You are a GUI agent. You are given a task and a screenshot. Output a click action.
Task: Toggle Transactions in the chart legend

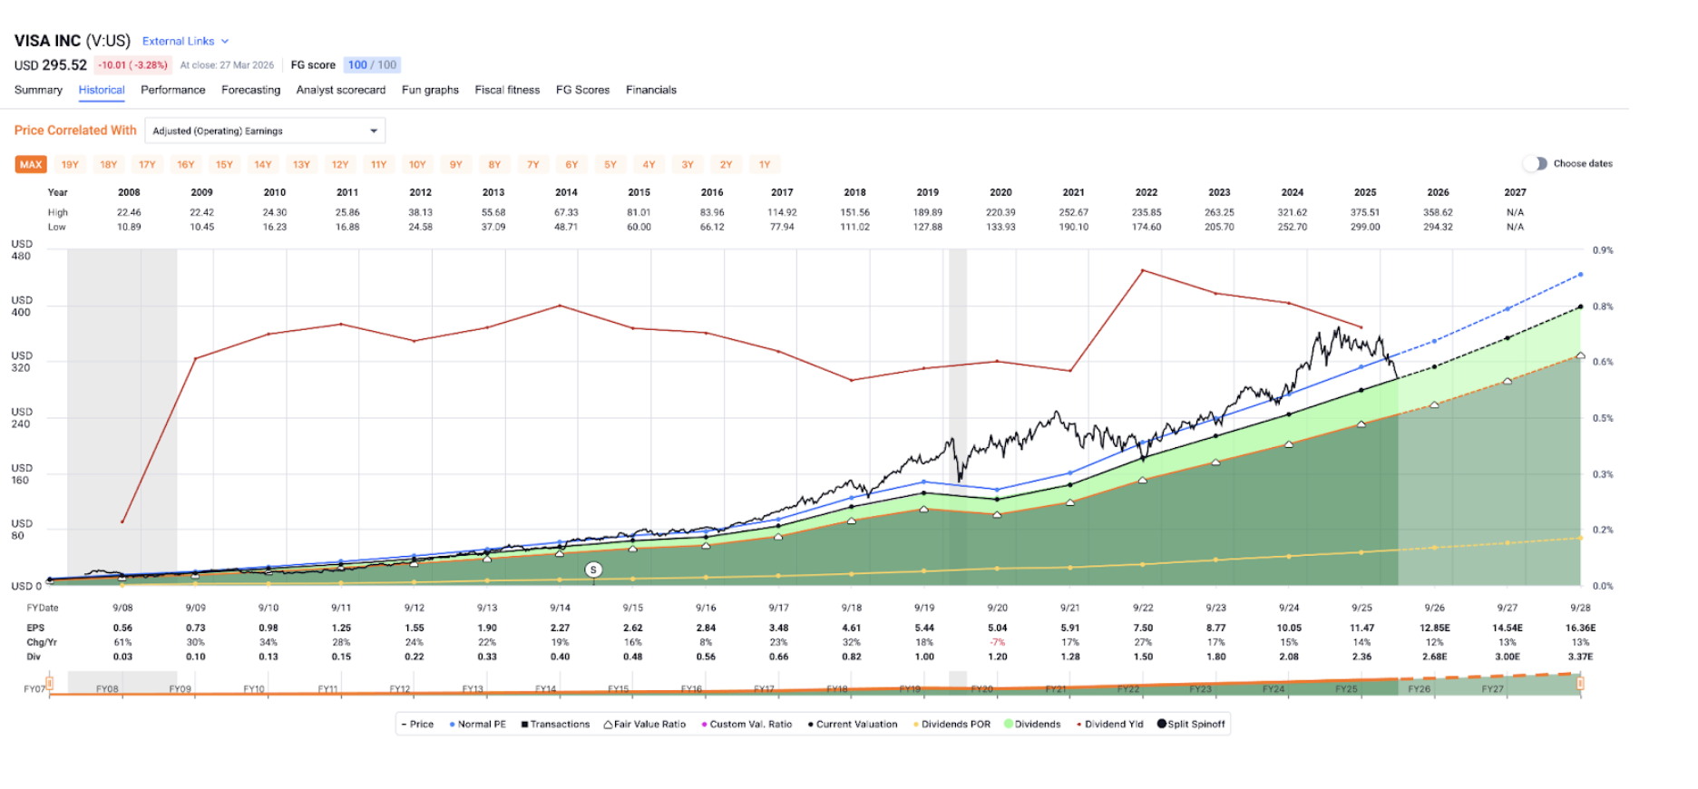click(x=555, y=725)
